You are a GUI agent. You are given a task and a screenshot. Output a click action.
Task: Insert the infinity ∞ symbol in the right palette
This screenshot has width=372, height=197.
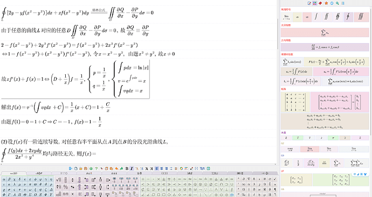point(244,184)
